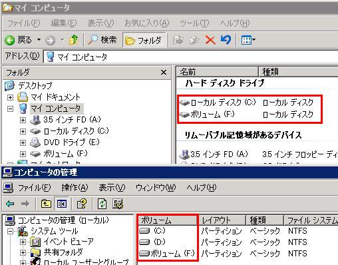338x265 pixels.
Task: Open the views dropdown in Explorer toolbar
Action: coord(248,40)
